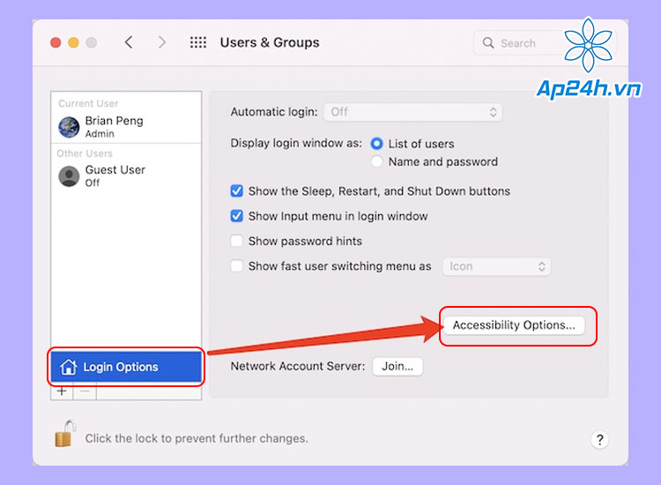
Task: Minimize window with yellow button
Action: tap(73, 42)
